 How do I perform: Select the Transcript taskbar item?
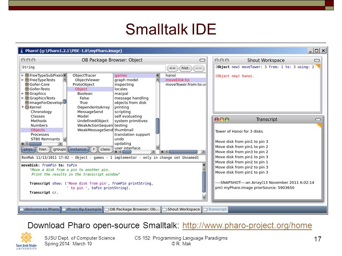215,209
